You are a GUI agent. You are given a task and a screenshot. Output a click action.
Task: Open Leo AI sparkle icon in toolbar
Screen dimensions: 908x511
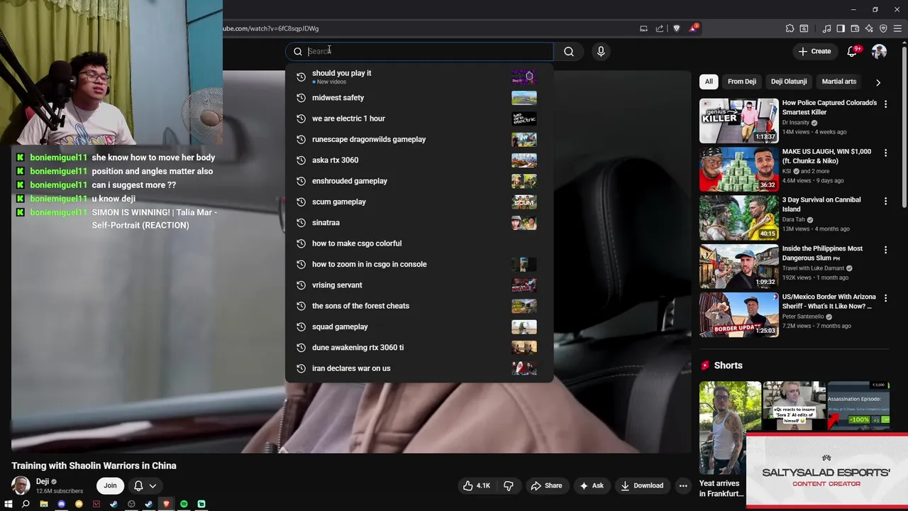pos(869,28)
